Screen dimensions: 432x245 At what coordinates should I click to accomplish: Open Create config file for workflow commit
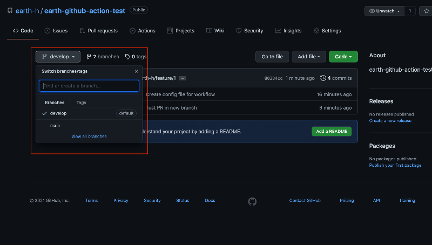click(180, 94)
